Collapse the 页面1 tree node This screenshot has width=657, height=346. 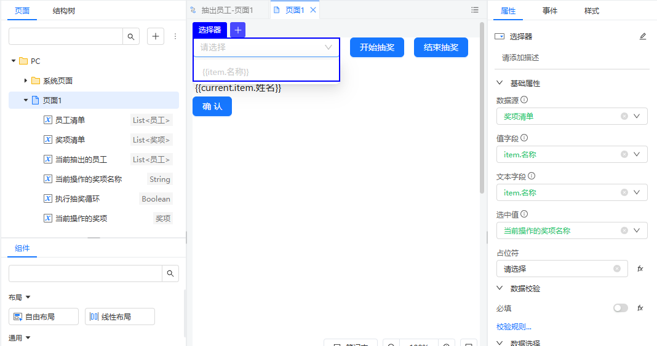pyautogui.click(x=26, y=100)
